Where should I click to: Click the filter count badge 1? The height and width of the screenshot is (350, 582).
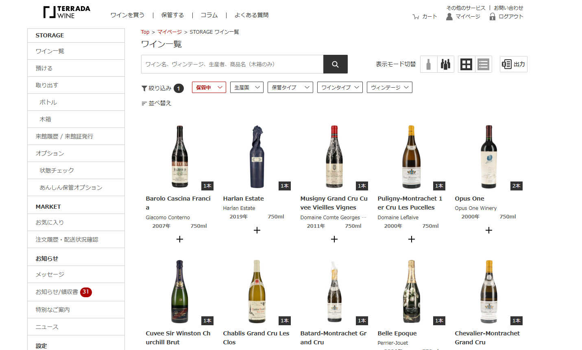click(179, 88)
